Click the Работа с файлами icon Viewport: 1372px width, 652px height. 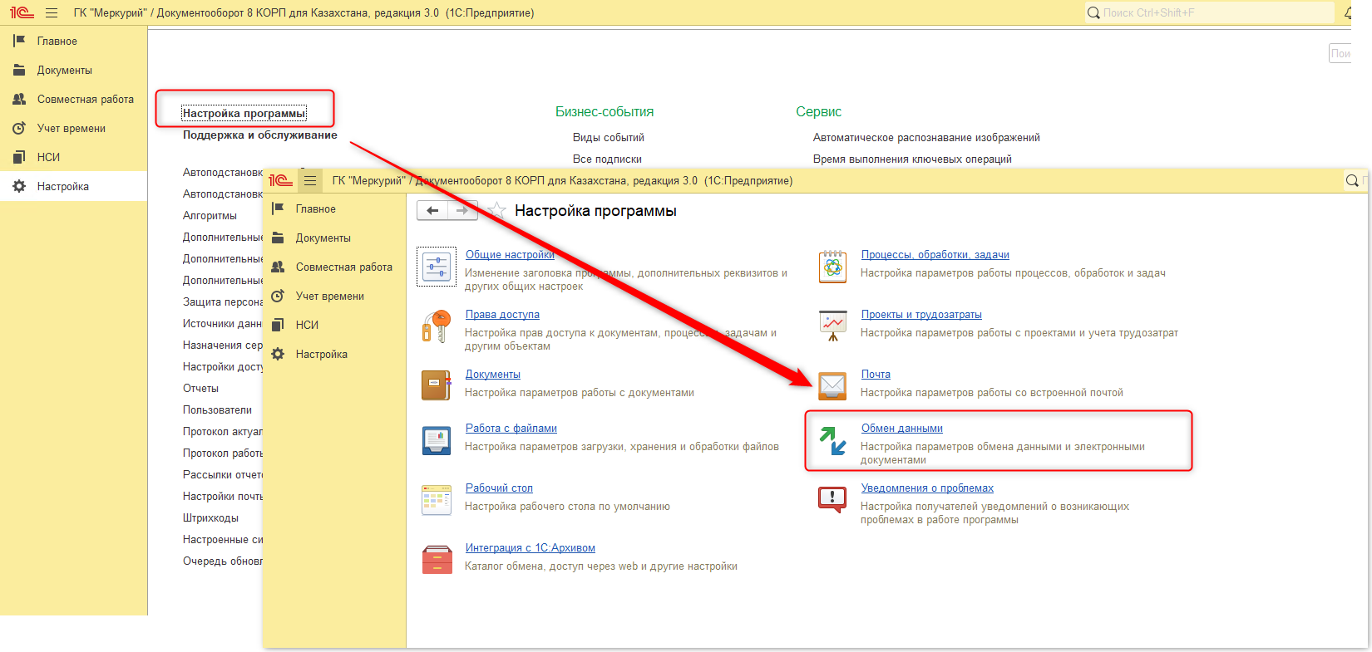tap(436, 439)
